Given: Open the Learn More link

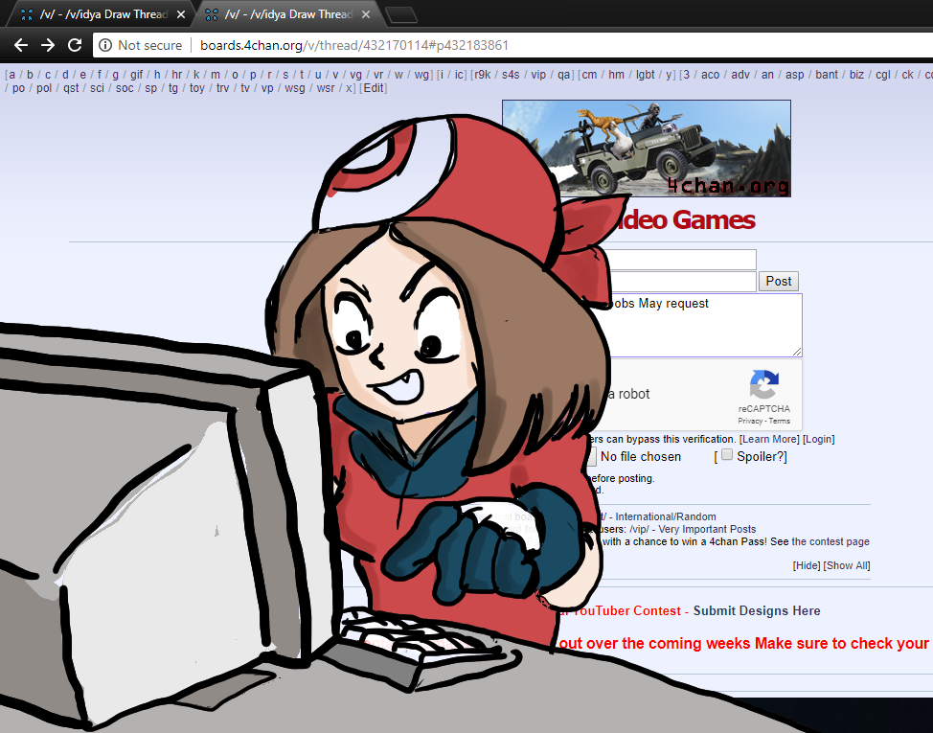Looking at the screenshot, I should 768,439.
